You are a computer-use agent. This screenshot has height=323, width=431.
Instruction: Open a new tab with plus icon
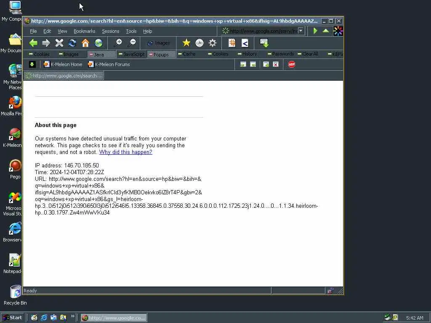(x=266, y=64)
